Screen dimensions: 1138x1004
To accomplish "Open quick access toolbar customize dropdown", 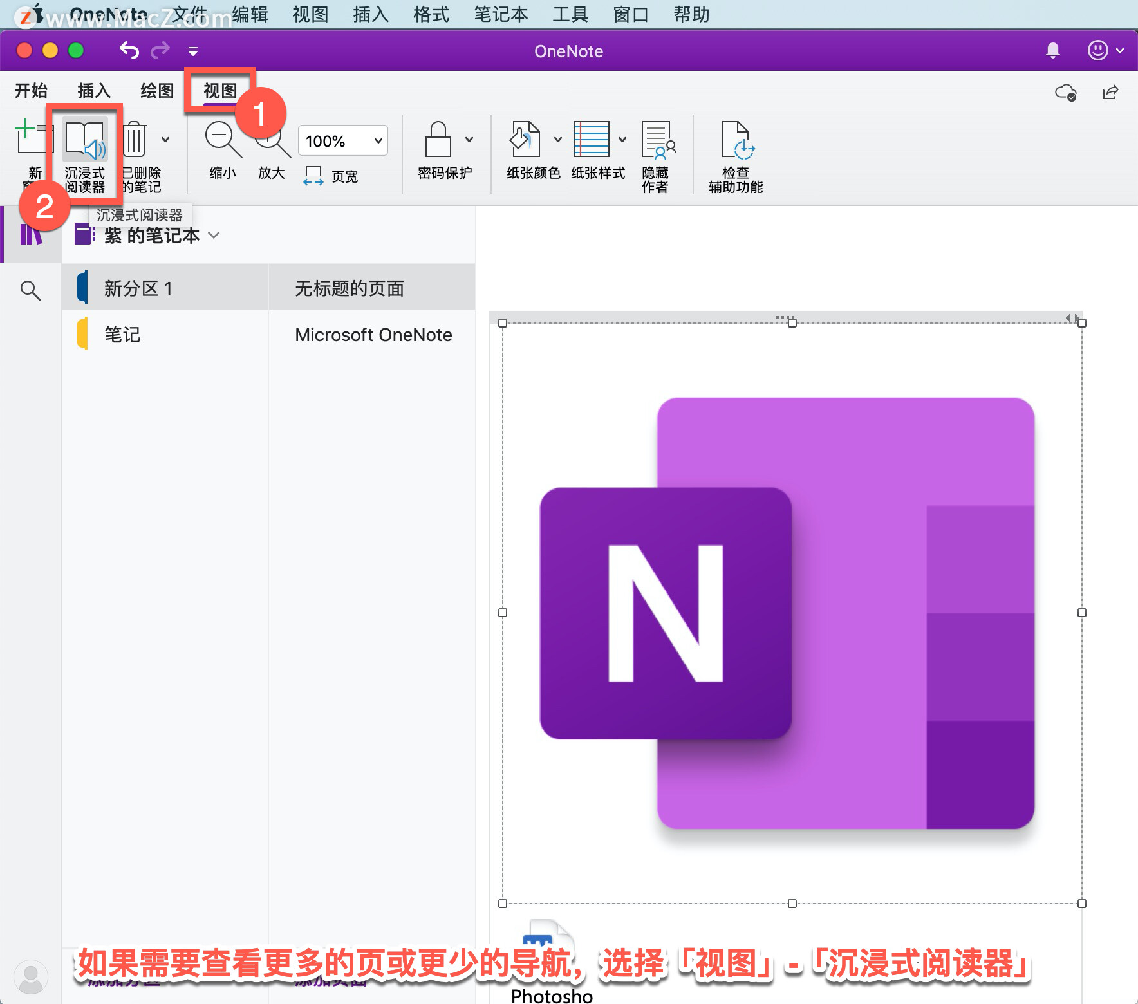I will [192, 51].
